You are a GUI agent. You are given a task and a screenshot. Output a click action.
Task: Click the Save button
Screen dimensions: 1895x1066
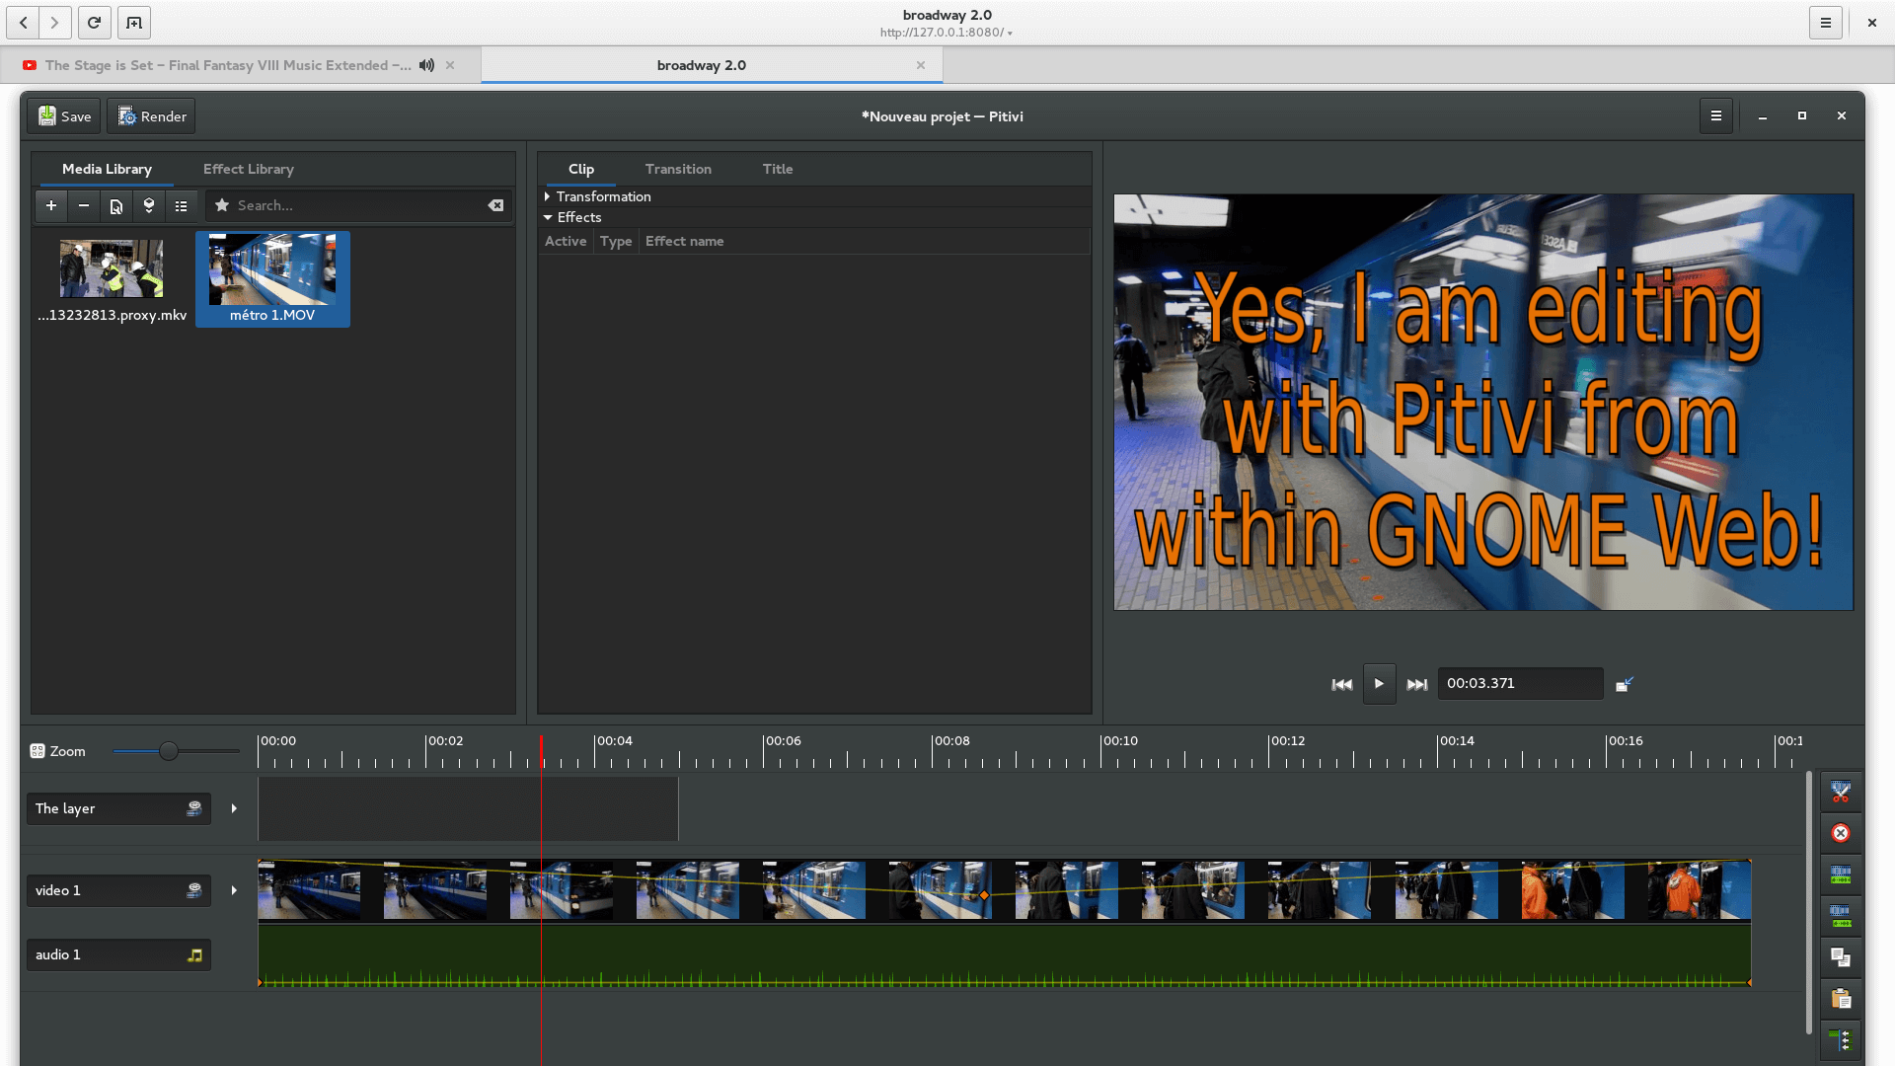64,115
